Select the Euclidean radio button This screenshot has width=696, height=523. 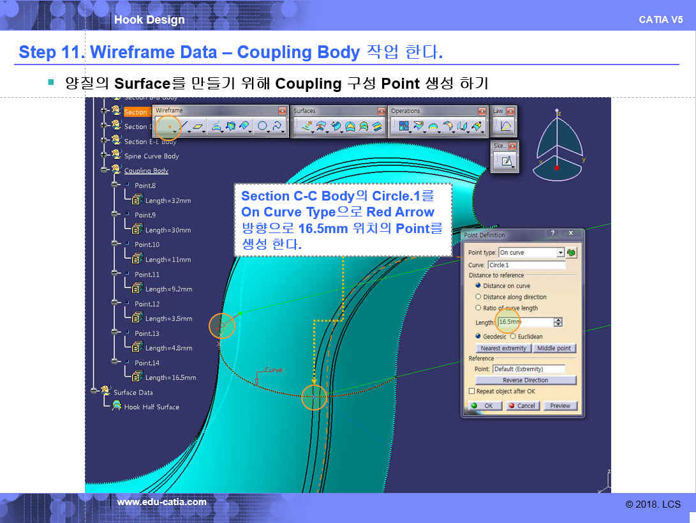pos(513,337)
